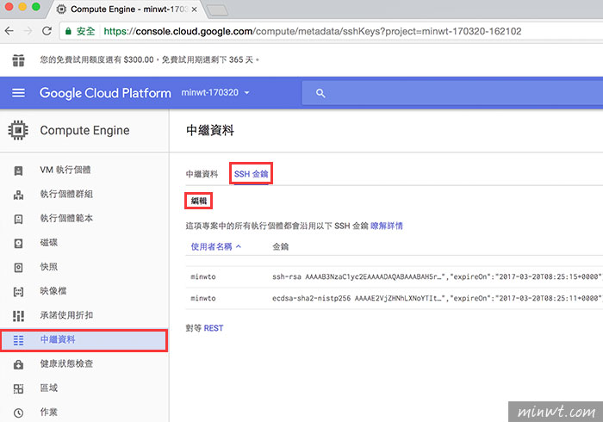Reload the page with refresh icon
Image resolution: width=603 pixels, height=422 pixels.
click(47, 31)
